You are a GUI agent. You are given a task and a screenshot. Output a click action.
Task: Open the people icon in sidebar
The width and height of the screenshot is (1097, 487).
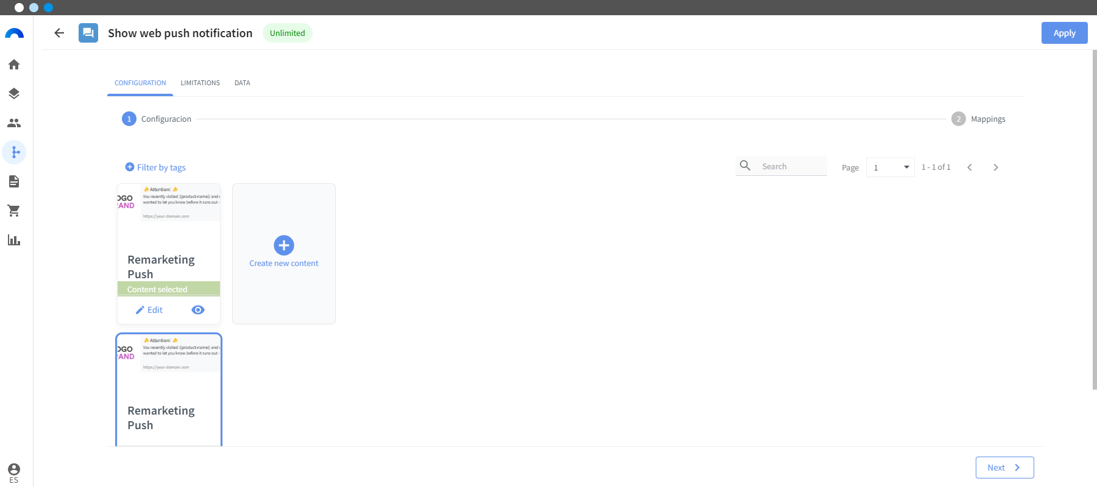(x=14, y=123)
